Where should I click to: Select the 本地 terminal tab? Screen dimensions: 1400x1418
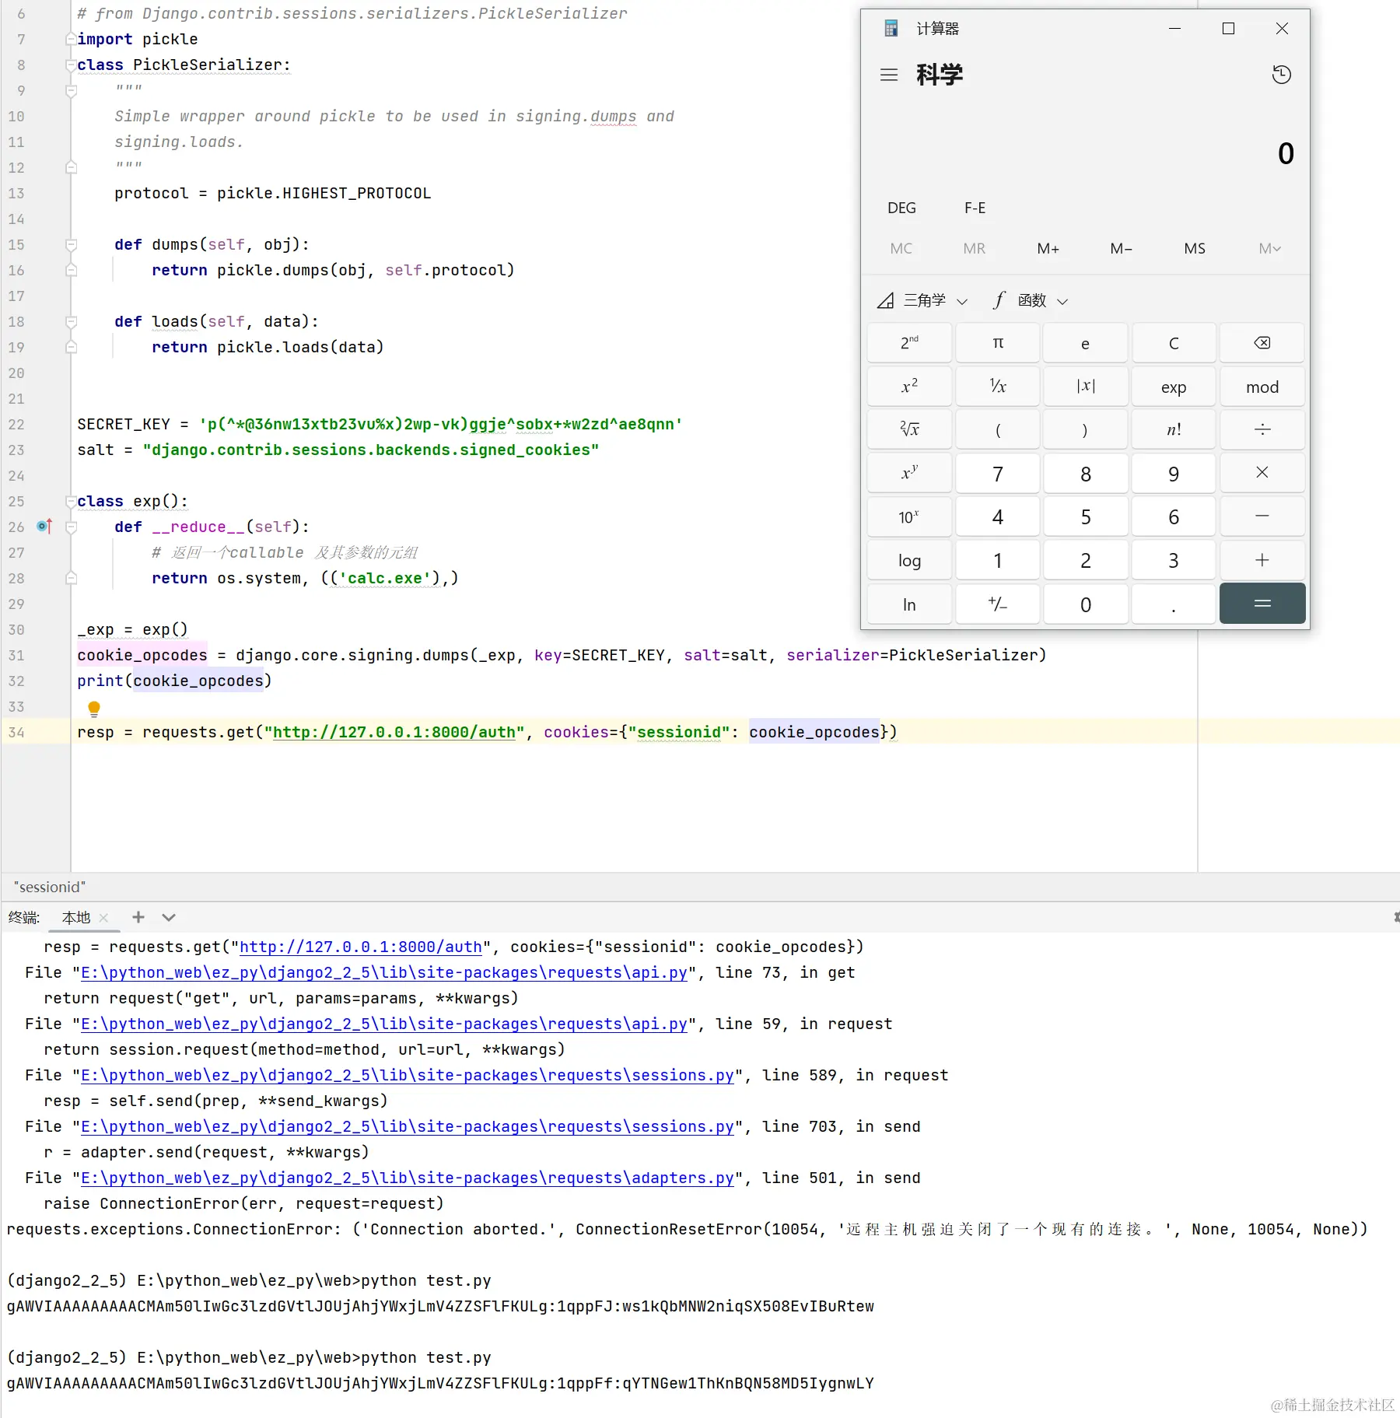(x=76, y=918)
